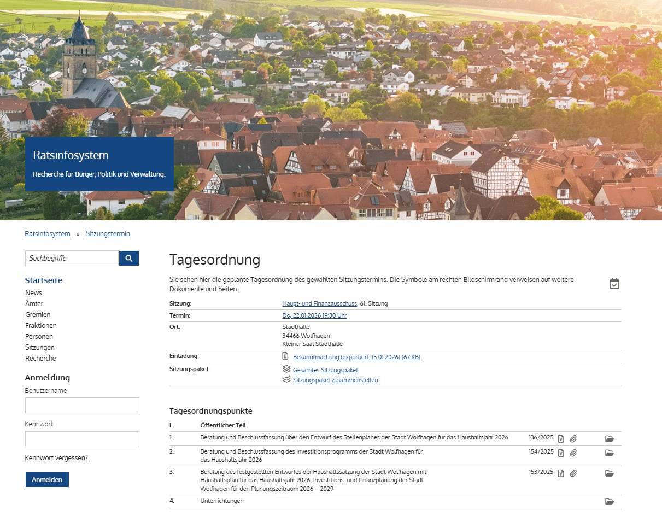Go to Sitzungen in sidebar
This screenshot has height=528, width=662.
(39, 348)
